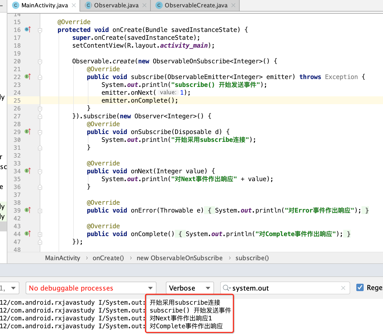
Task: Click new ObservableOnSubscribe breadcrumb
Action: [x=179, y=258]
